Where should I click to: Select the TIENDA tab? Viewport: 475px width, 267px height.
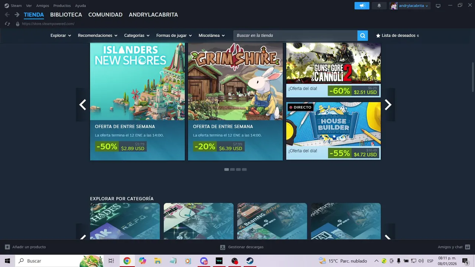pyautogui.click(x=34, y=15)
